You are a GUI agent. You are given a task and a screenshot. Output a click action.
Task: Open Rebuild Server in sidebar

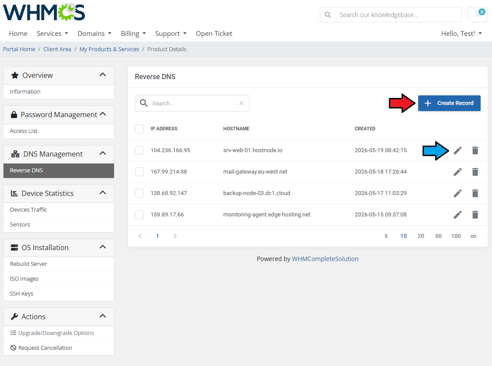59,264
